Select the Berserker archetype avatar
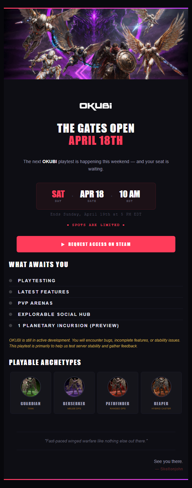Image resolution: width=192 pixels, height=488 pixels. tap(74, 387)
